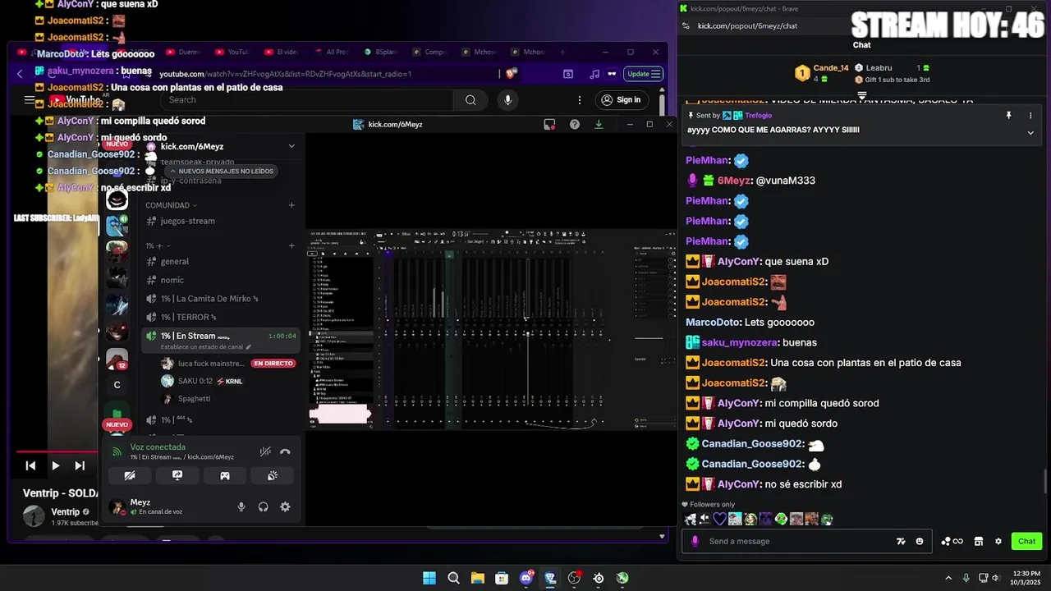Image resolution: width=1051 pixels, height=591 pixels.
Task: Toggle Discord noise suppression icon
Action: [265, 451]
